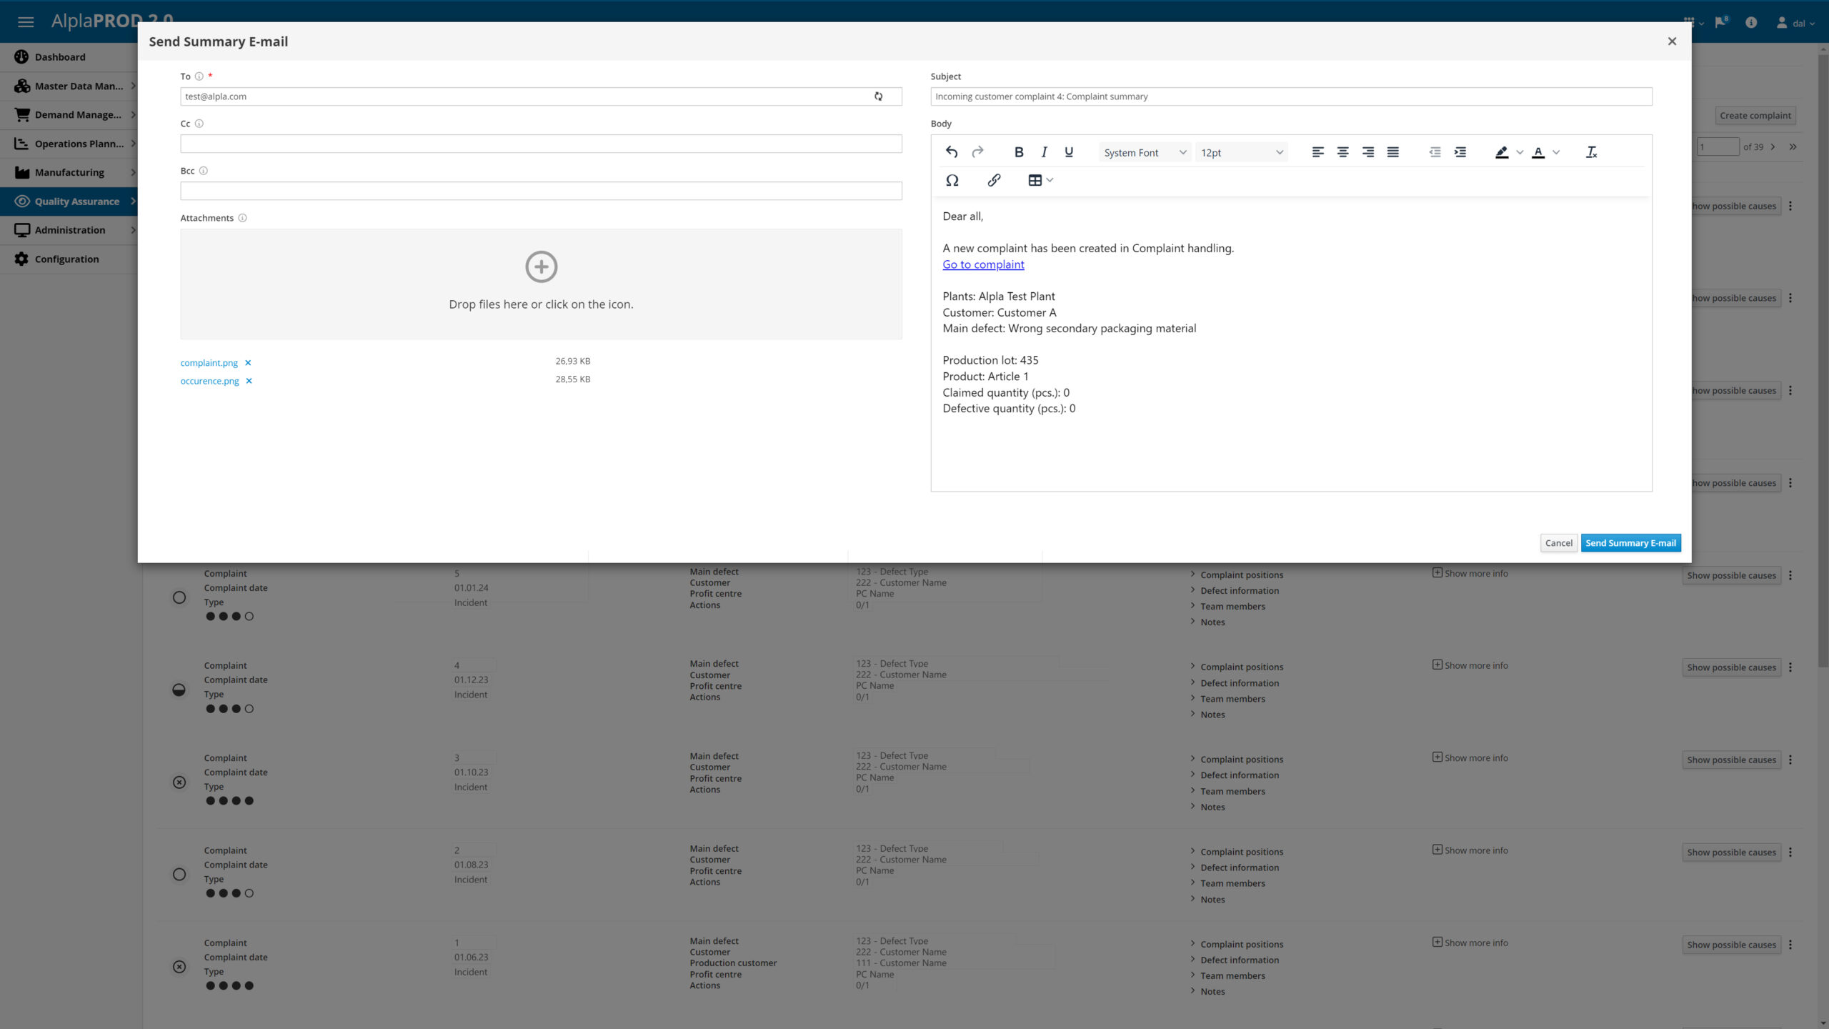Click the Undo arrow in editor
This screenshot has height=1029, width=1829.
(x=952, y=152)
